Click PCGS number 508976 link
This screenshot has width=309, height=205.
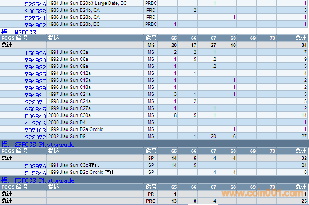click(35, 166)
